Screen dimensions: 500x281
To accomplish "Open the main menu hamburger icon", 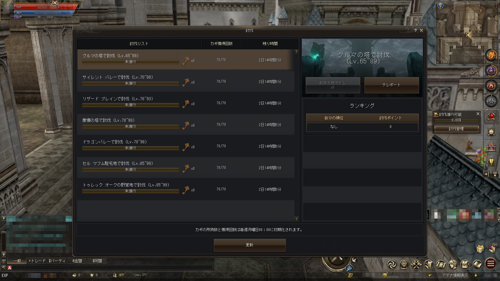I will coord(491,264).
